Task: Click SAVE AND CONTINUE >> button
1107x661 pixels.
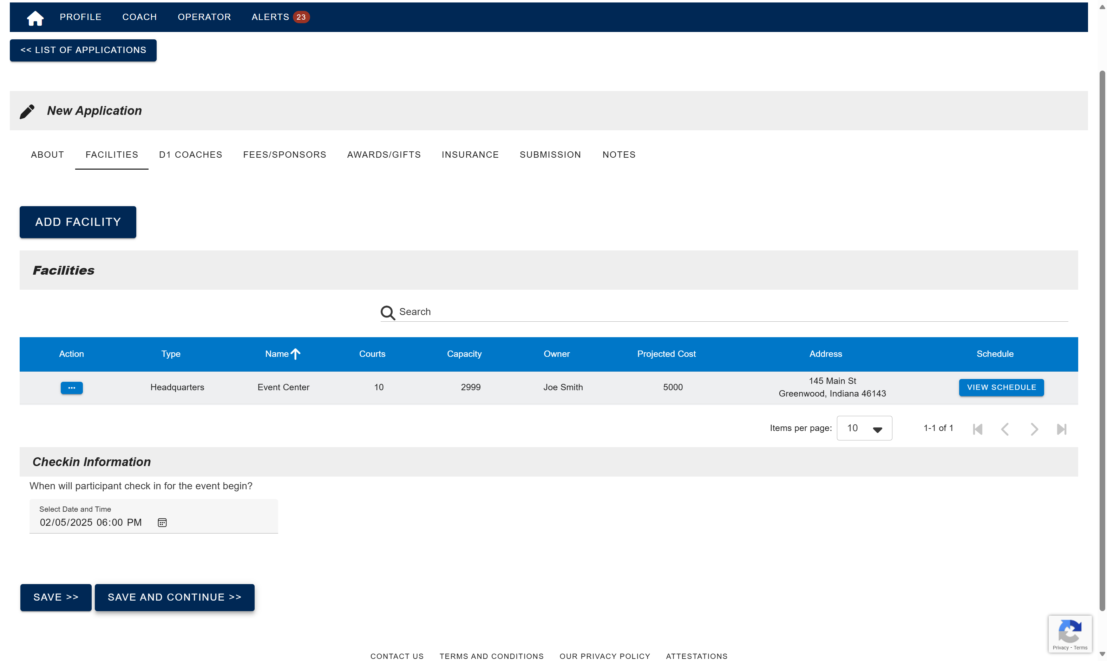Action: (175, 597)
